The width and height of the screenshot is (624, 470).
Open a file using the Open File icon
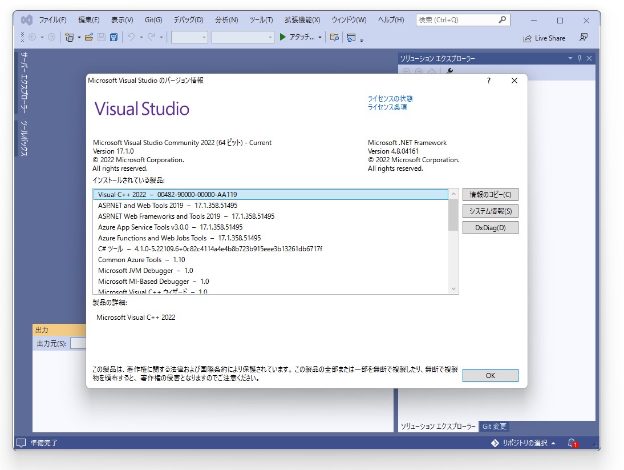[x=89, y=37]
